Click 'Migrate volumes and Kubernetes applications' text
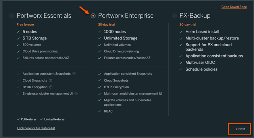 (128, 102)
